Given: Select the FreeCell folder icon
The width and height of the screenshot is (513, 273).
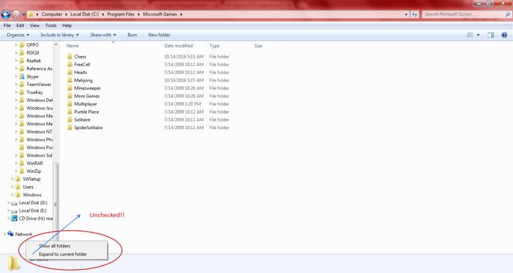Looking at the screenshot, I should [69, 64].
